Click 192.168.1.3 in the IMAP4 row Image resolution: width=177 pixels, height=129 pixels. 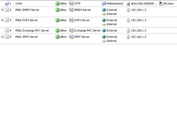click(x=139, y=10)
